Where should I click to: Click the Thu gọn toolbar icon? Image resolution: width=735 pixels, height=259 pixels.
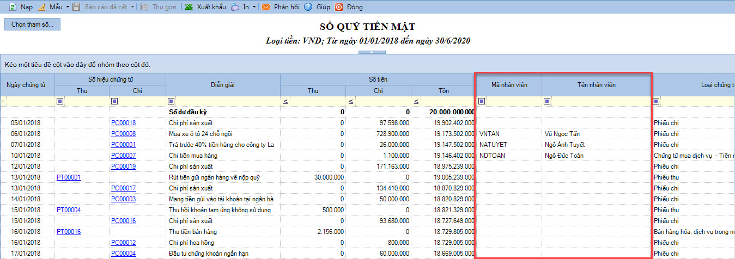(144, 8)
